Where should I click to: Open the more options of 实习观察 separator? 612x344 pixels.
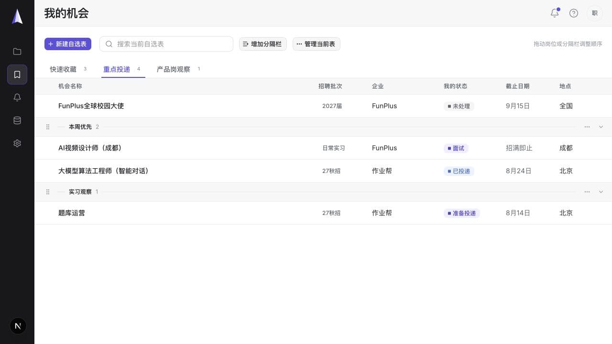click(587, 192)
